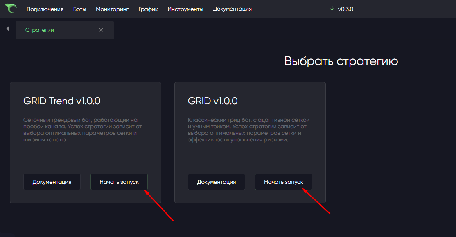Open Документация for GRID v1.0.0 strategy
Viewport: 456px width, 237px height.
[x=217, y=182]
